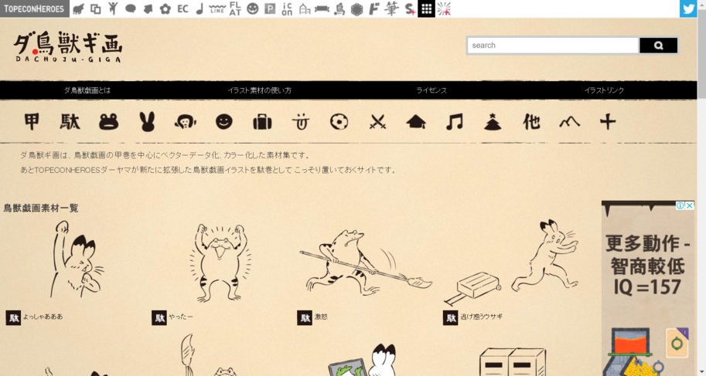Select the music note category icon
The image size is (706, 376).
click(x=455, y=122)
